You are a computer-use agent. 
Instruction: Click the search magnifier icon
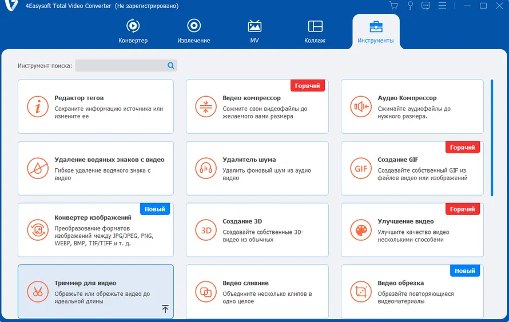(171, 66)
